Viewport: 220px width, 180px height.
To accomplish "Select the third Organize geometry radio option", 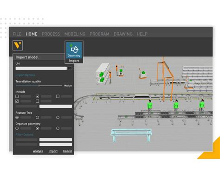I will tap(58, 128).
